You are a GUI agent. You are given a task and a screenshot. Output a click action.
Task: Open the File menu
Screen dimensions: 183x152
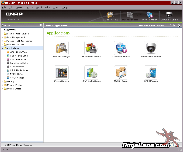click(x=4, y=7)
